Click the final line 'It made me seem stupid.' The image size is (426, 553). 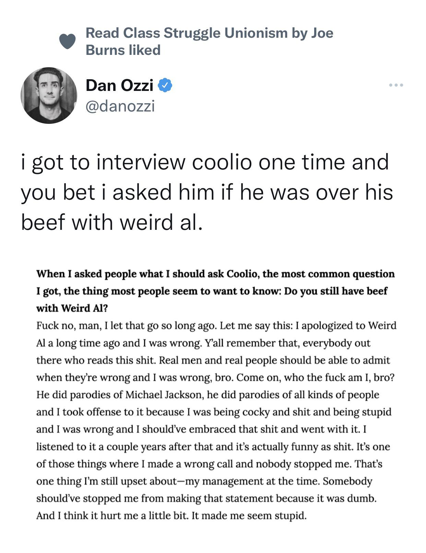pos(249,516)
